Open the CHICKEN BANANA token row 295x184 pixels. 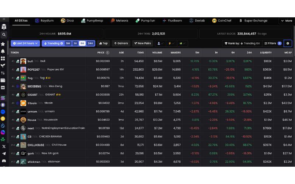tap(151, 137)
